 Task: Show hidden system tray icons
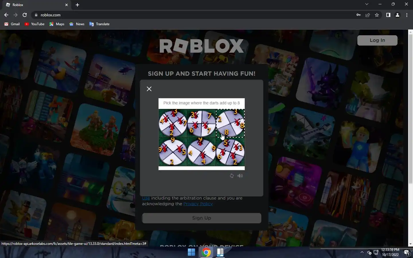pyautogui.click(x=362, y=252)
